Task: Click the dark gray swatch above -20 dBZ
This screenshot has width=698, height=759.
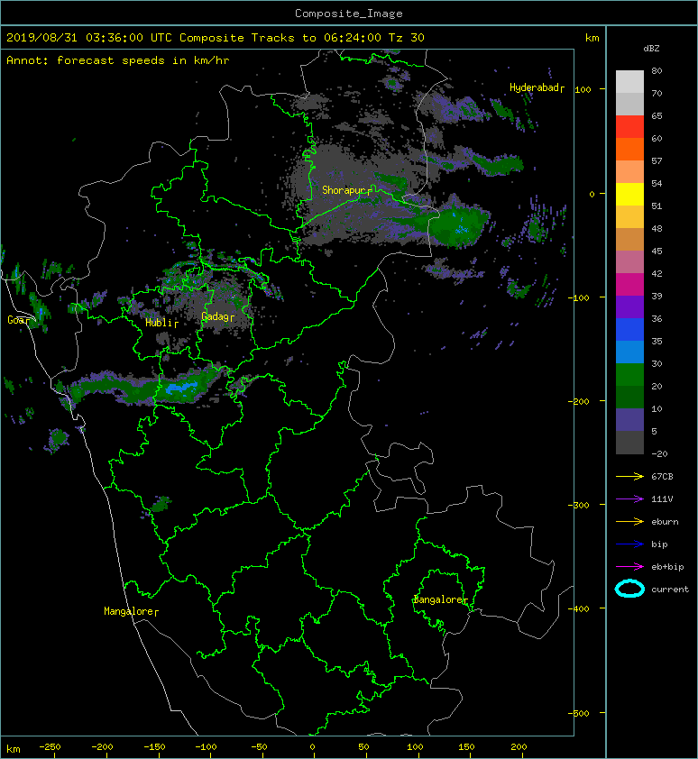Action: point(629,443)
